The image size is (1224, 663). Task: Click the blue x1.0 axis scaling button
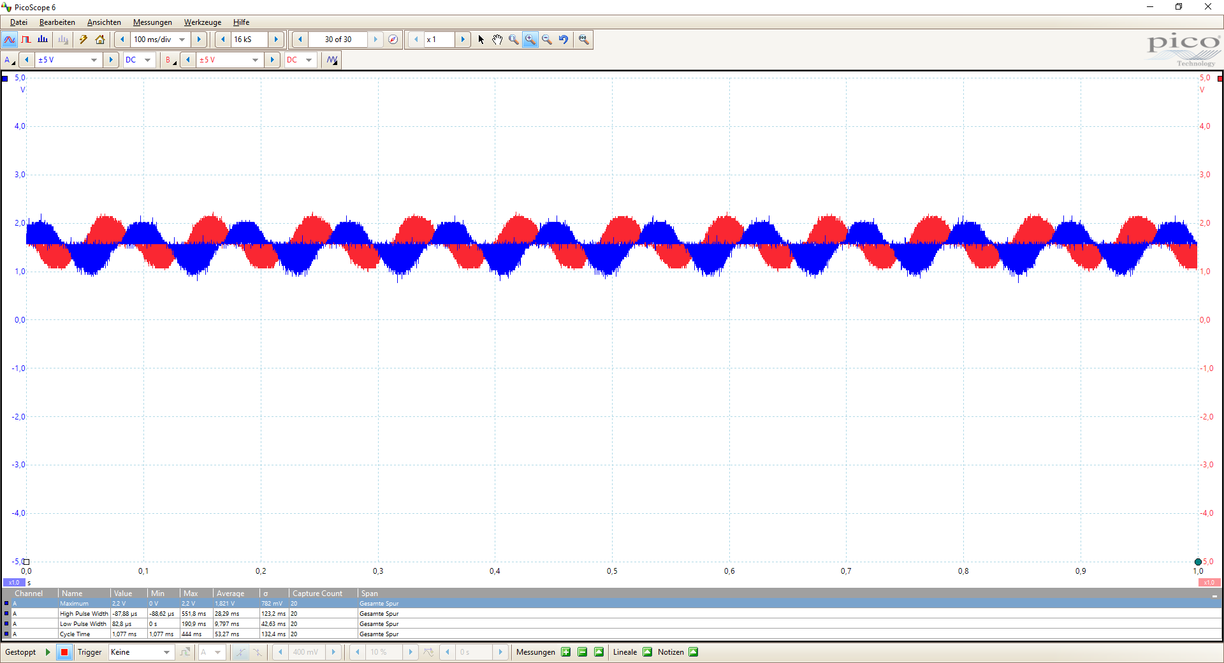click(14, 583)
